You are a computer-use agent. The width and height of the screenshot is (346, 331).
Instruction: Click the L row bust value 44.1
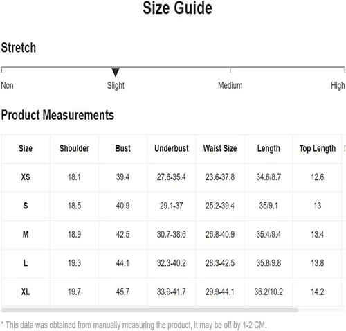(x=122, y=263)
